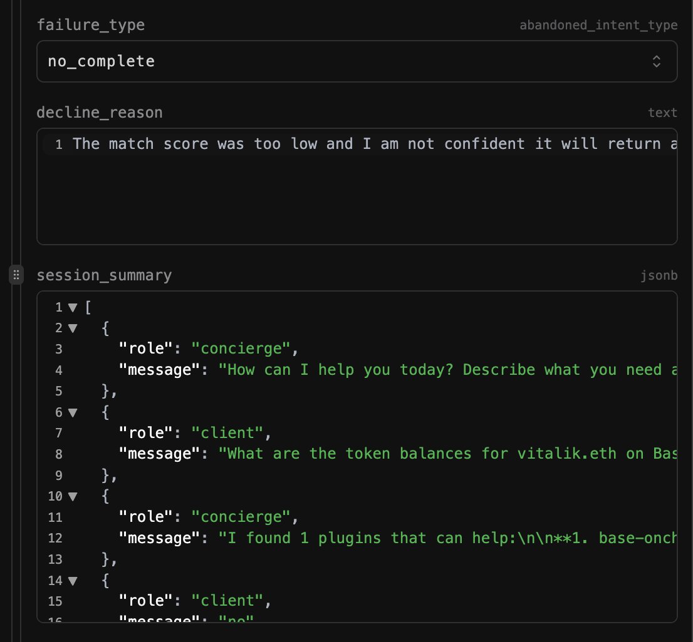Click the failure_type field label

coord(91,25)
